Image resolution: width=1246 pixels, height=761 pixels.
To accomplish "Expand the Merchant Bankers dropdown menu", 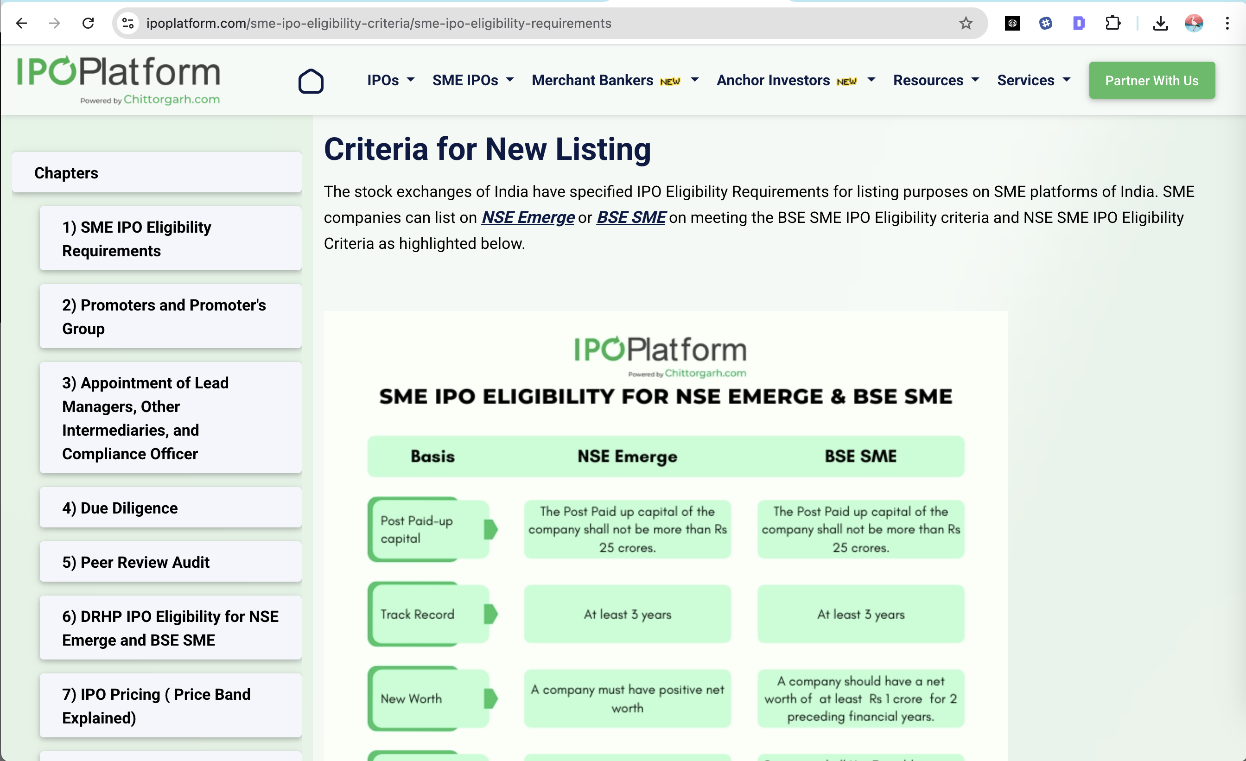I will click(x=616, y=80).
